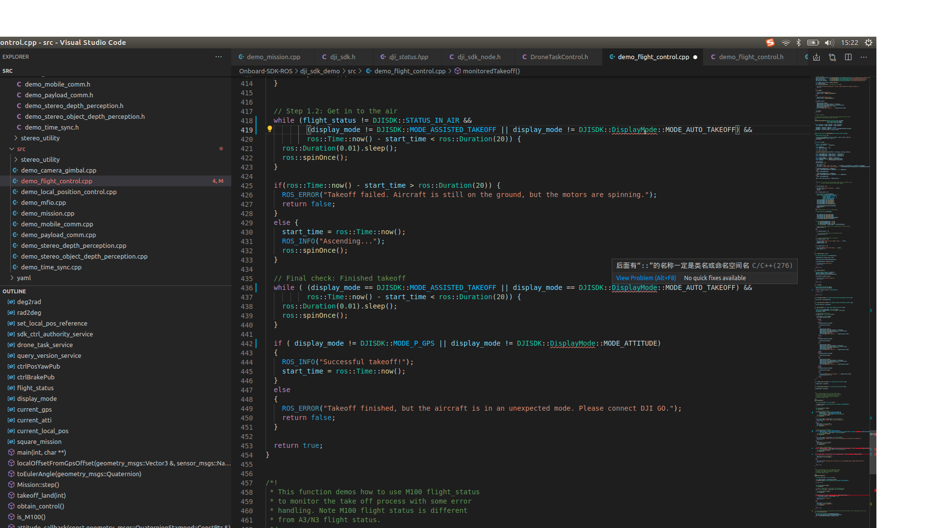Viewport: 939px width, 528px height.
Task: Switch to the demo_mission.cpp tab
Action: click(x=273, y=57)
